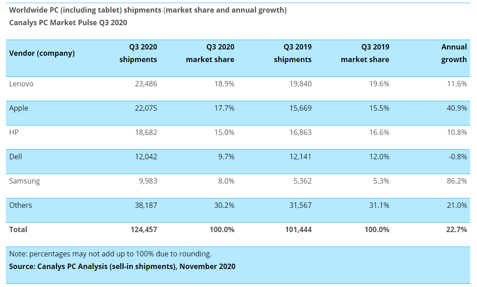The width and height of the screenshot is (477, 287).
Task: Click Lenovo's 18.9% market share
Action: click(225, 84)
